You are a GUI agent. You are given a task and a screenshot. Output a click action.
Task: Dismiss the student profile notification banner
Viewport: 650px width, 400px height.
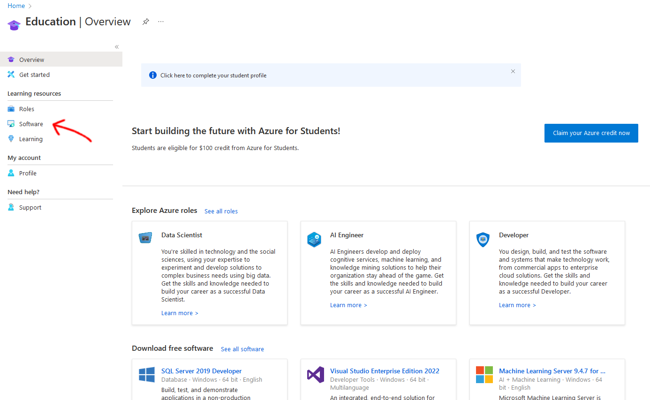(513, 71)
